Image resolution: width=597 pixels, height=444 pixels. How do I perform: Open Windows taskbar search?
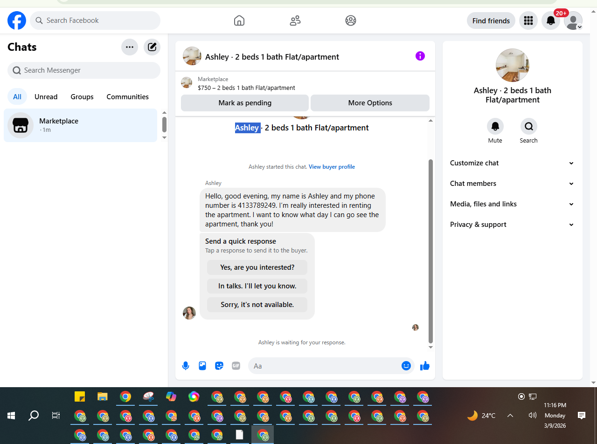click(34, 415)
